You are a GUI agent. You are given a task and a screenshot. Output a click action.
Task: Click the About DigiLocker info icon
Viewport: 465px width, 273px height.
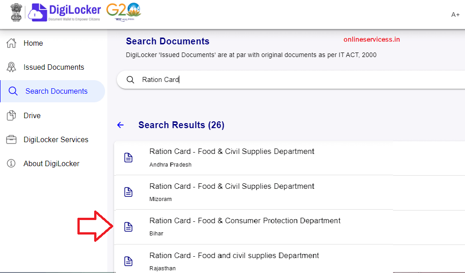[x=11, y=163]
